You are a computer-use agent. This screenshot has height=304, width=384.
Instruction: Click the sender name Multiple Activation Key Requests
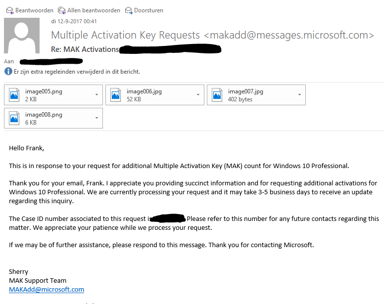pyautogui.click(x=125, y=35)
